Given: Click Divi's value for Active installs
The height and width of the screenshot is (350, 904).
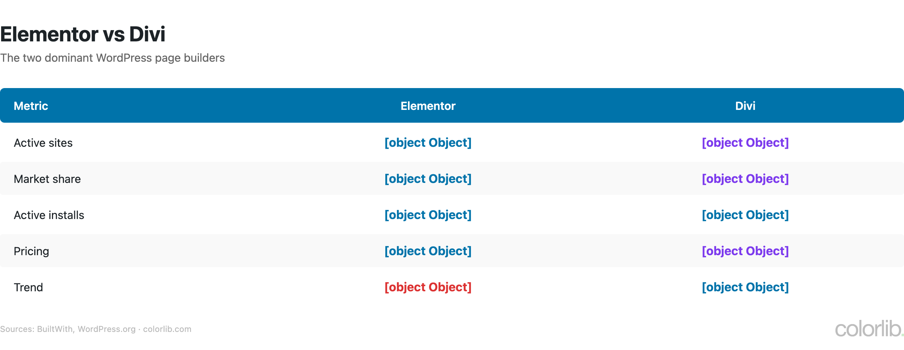Looking at the screenshot, I should point(745,215).
